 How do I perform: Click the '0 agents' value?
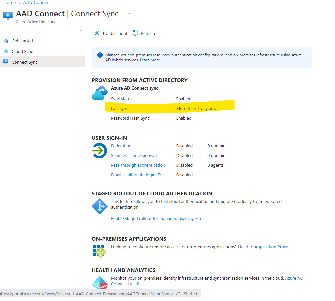pyautogui.click(x=215, y=165)
